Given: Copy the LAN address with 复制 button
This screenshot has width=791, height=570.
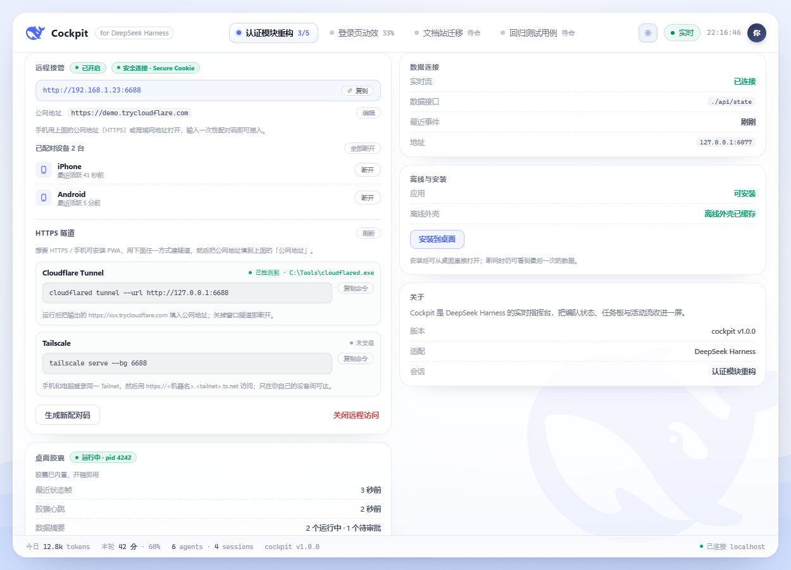Looking at the screenshot, I should point(357,91).
